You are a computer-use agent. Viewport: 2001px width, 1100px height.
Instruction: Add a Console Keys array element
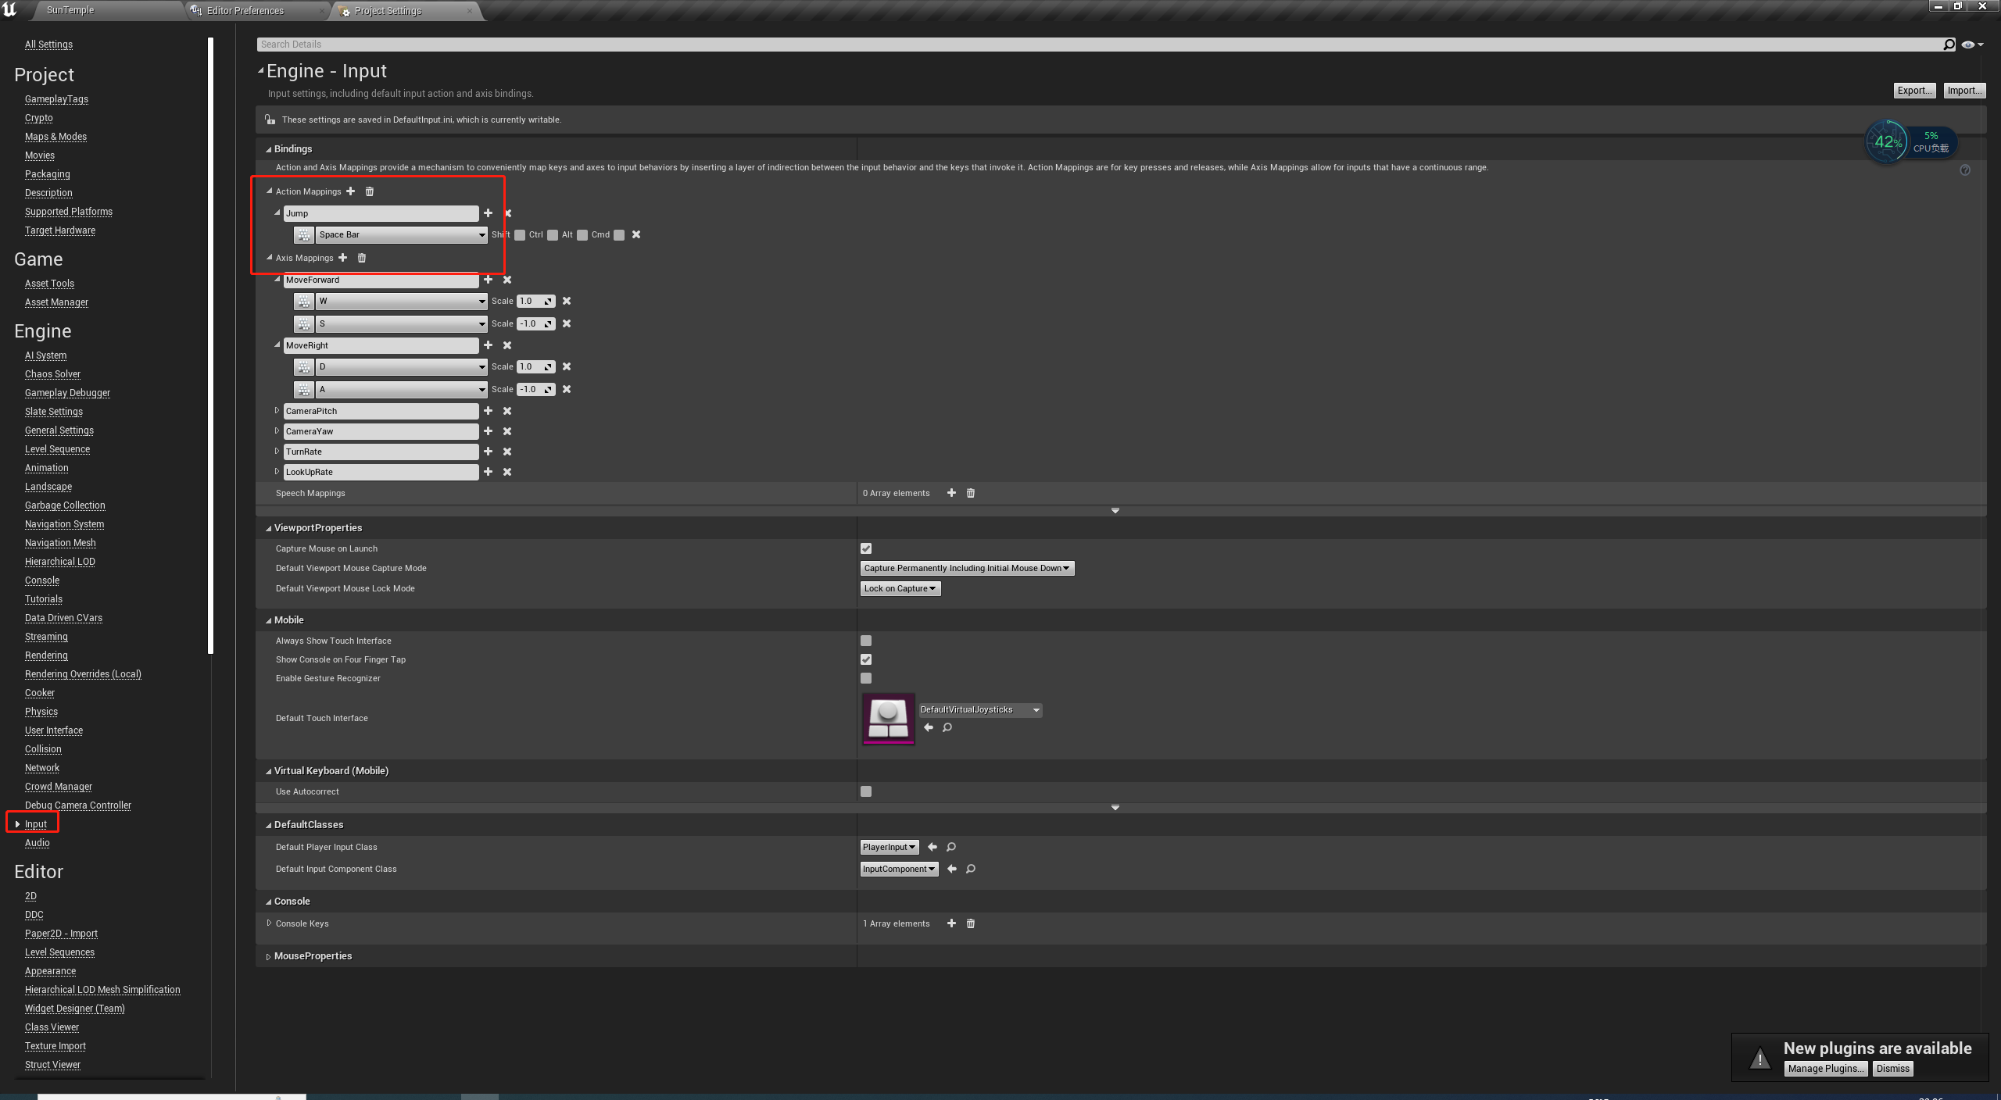[951, 923]
